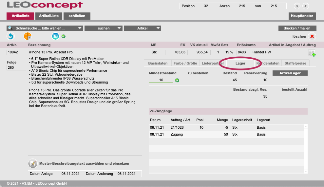
Task: Click the ME field showing Stk
Action: click(154, 52)
